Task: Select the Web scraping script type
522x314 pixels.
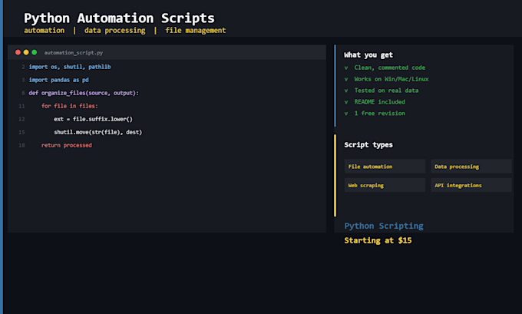Action: [385, 185]
